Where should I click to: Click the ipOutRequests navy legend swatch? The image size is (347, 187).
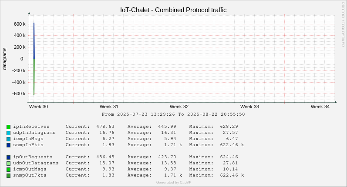[x=8, y=157]
